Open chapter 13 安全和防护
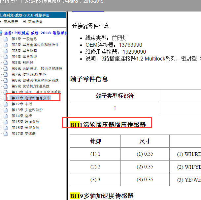201x200 pixels. click(27, 110)
